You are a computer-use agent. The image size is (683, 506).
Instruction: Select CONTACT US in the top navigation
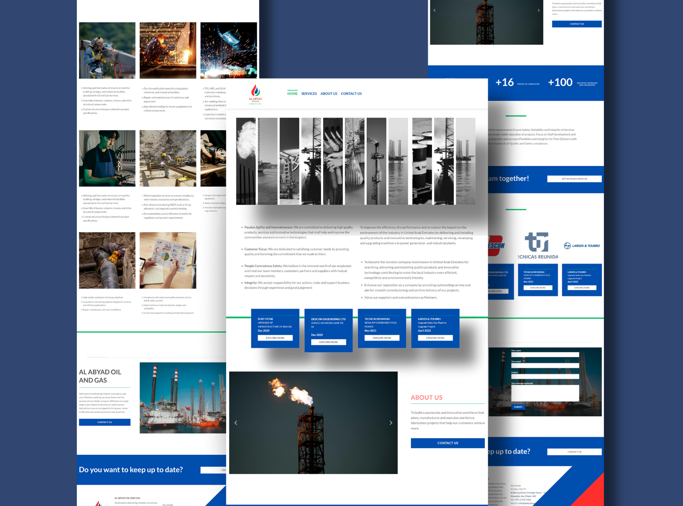coord(351,94)
